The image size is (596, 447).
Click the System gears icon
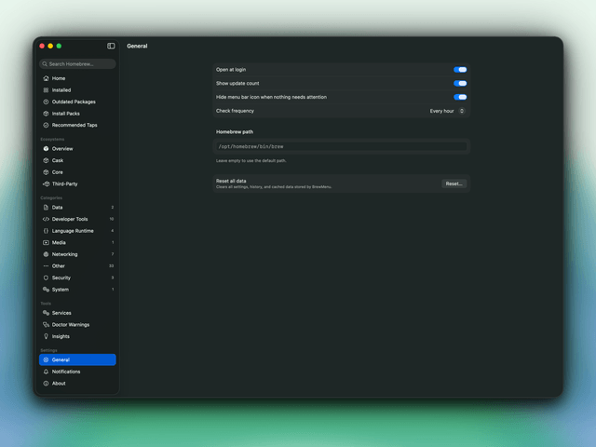46,290
